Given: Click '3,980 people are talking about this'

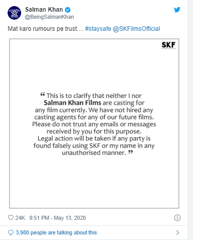Looking at the screenshot, I should pyautogui.click(x=56, y=232).
